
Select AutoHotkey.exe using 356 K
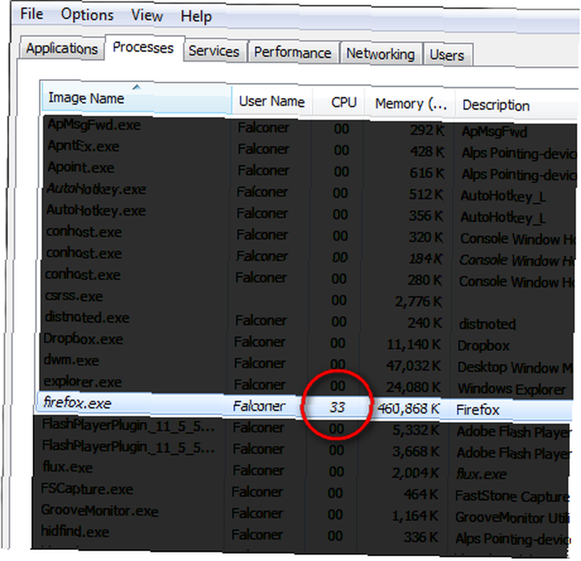[x=310, y=213]
